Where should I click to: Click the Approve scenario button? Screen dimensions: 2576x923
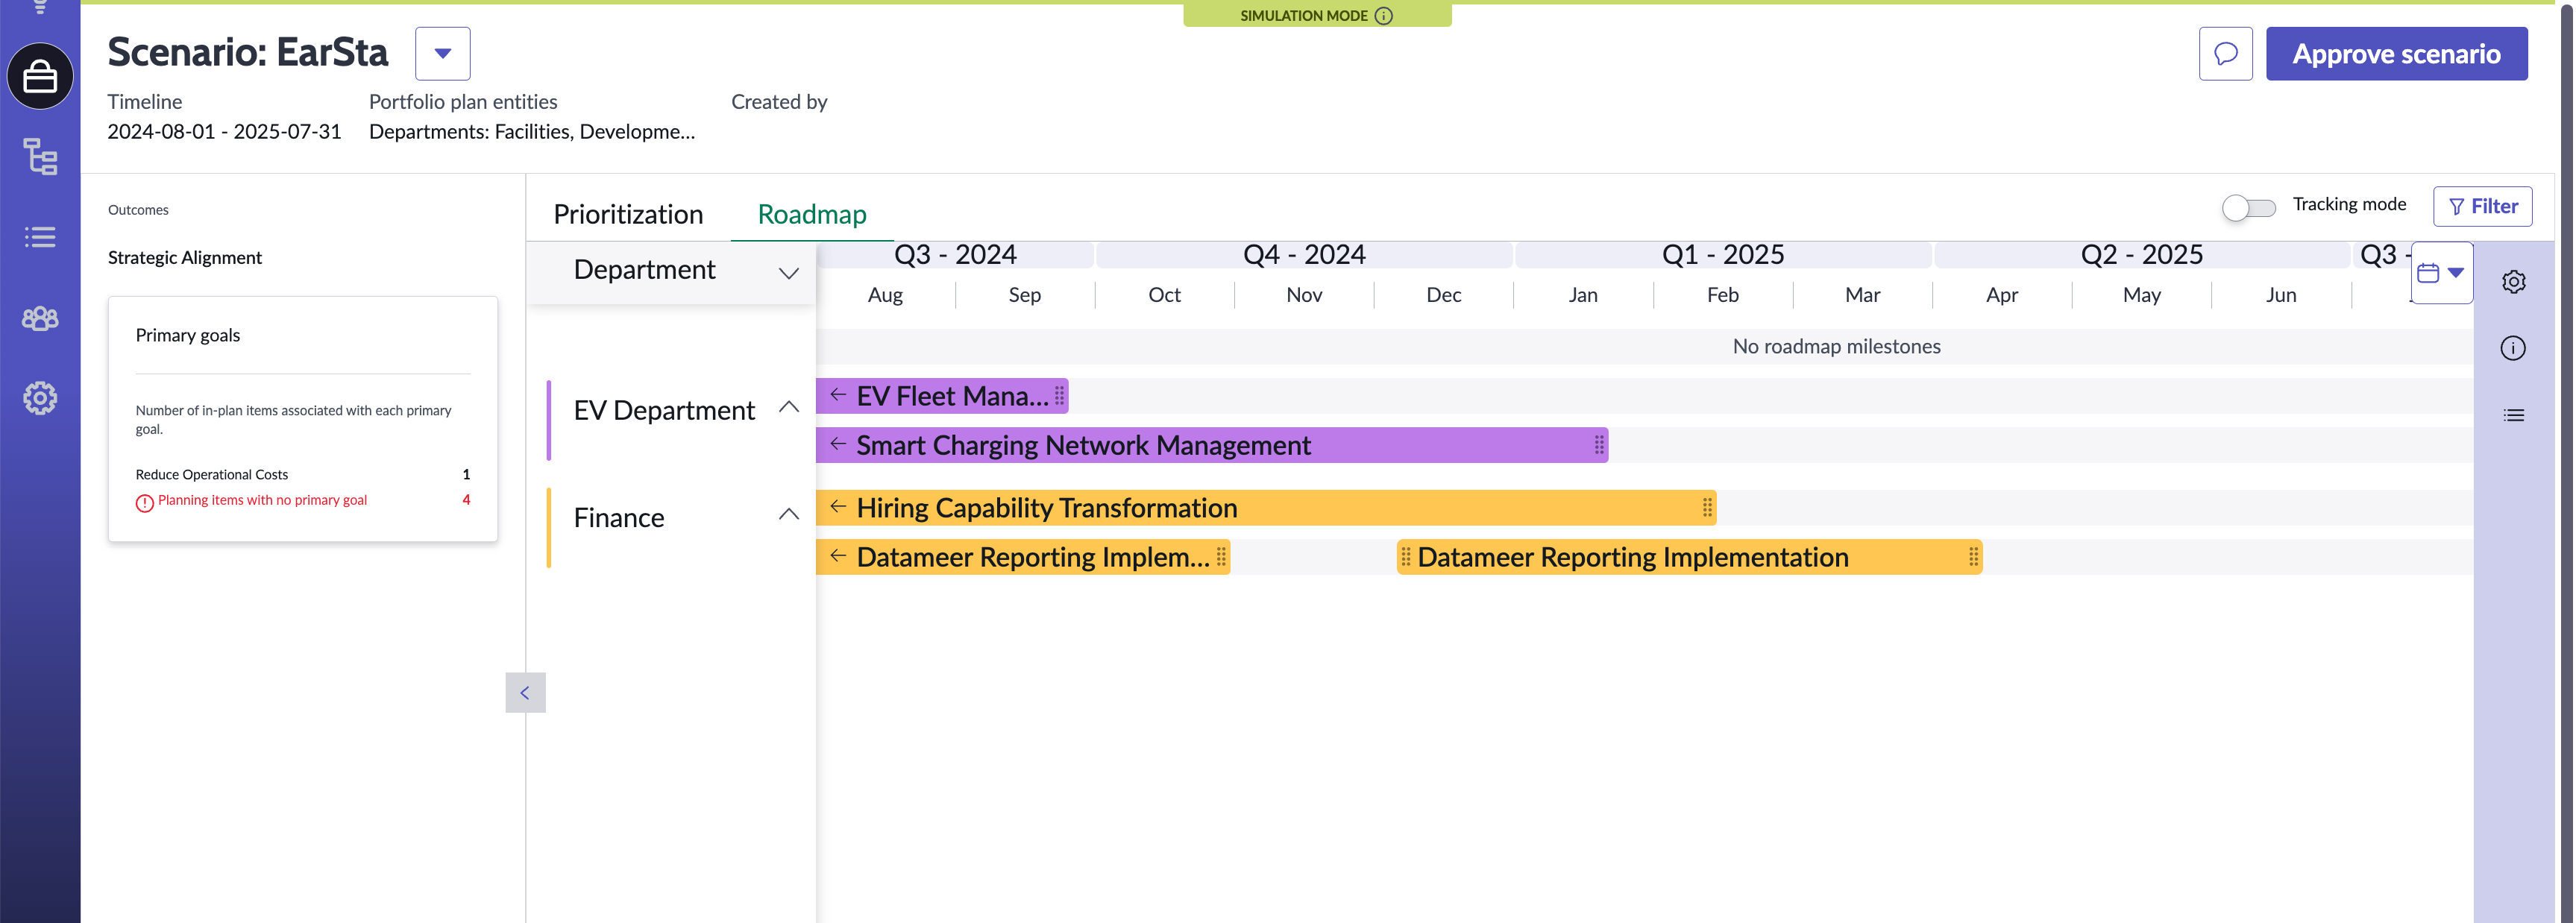[x=2396, y=54]
